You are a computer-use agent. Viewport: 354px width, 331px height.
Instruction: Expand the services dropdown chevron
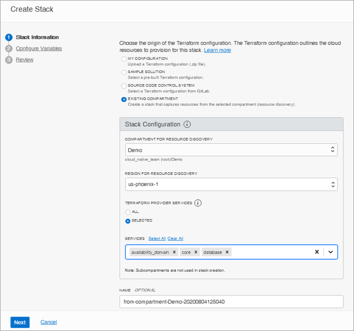click(x=331, y=252)
